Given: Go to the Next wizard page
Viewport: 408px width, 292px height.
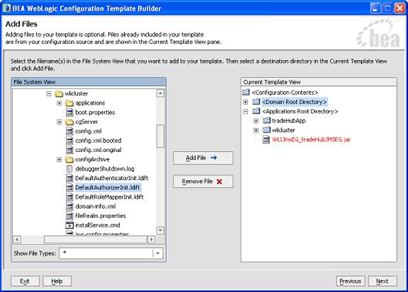Looking at the screenshot, I should click(382, 281).
